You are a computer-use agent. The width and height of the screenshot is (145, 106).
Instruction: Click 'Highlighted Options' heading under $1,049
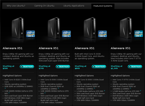point(120,76)
